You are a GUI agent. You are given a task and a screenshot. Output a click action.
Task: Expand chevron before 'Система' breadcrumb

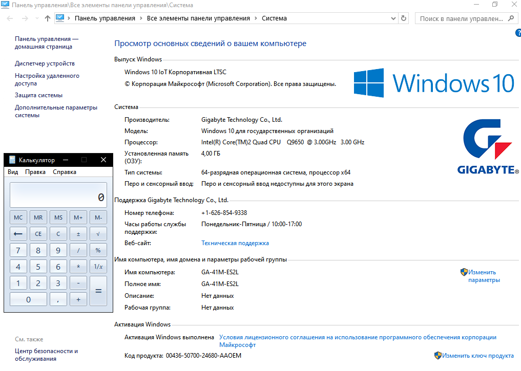click(256, 18)
